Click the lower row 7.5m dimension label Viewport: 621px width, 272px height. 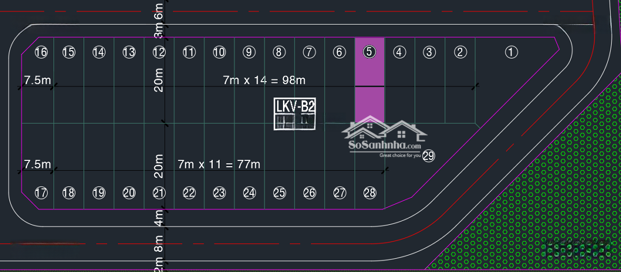click(37, 164)
